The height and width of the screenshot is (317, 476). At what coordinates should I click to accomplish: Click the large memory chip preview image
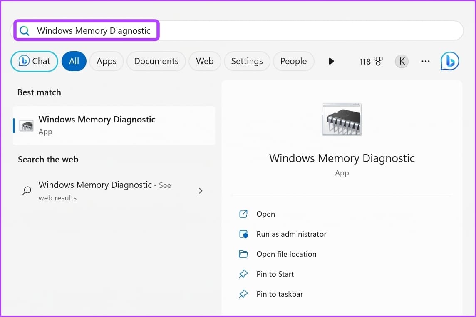[x=342, y=120]
